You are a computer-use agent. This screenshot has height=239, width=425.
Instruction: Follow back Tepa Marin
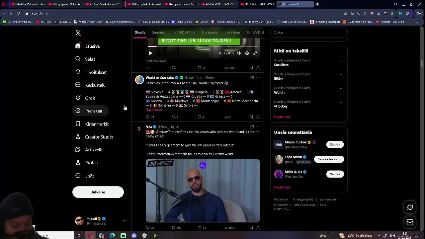click(329, 159)
